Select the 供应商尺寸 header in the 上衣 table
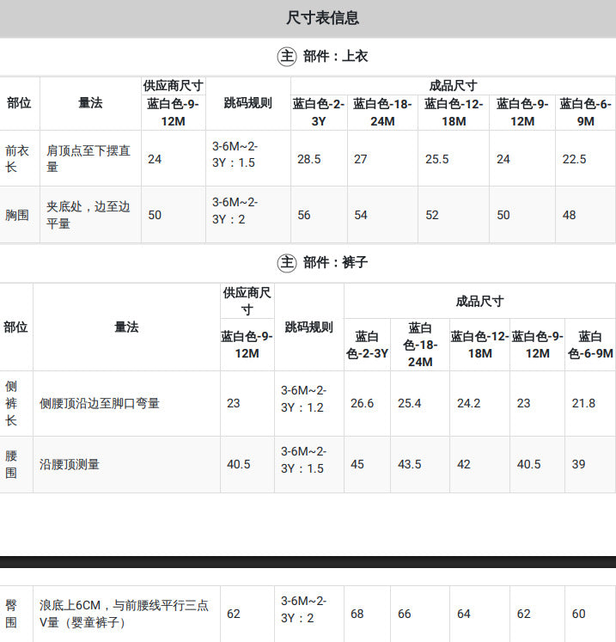The height and width of the screenshot is (642, 616). click(174, 86)
